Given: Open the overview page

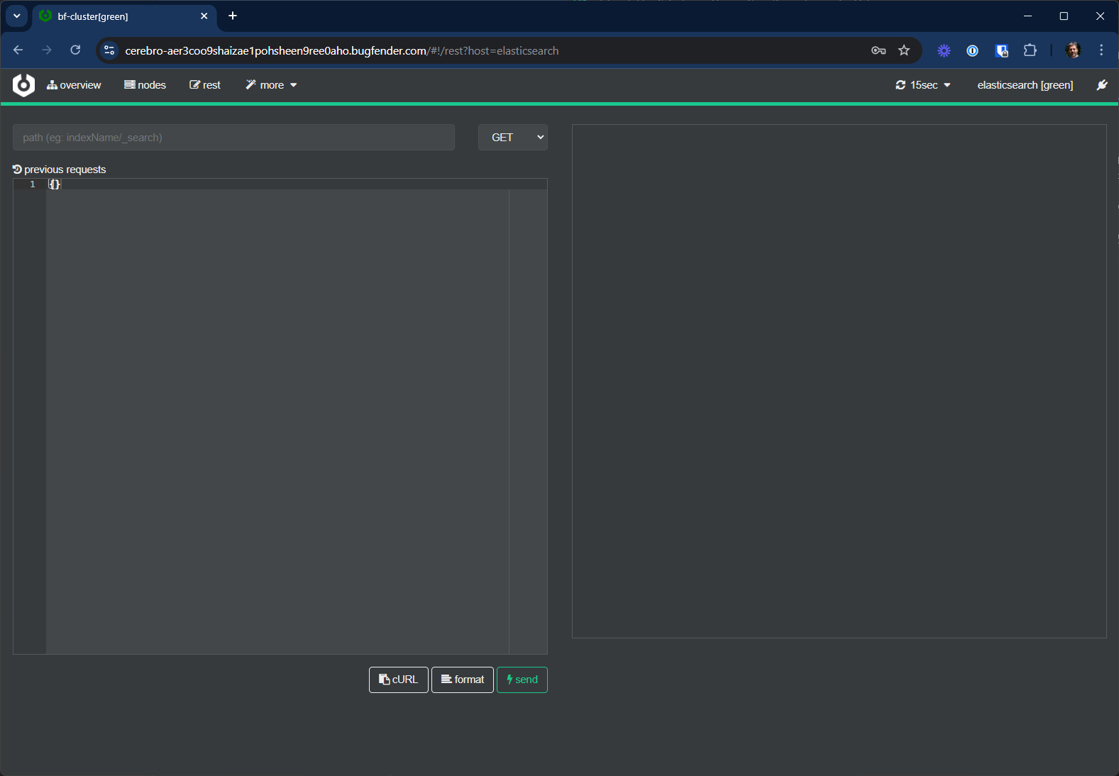Looking at the screenshot, I should 74,85.
